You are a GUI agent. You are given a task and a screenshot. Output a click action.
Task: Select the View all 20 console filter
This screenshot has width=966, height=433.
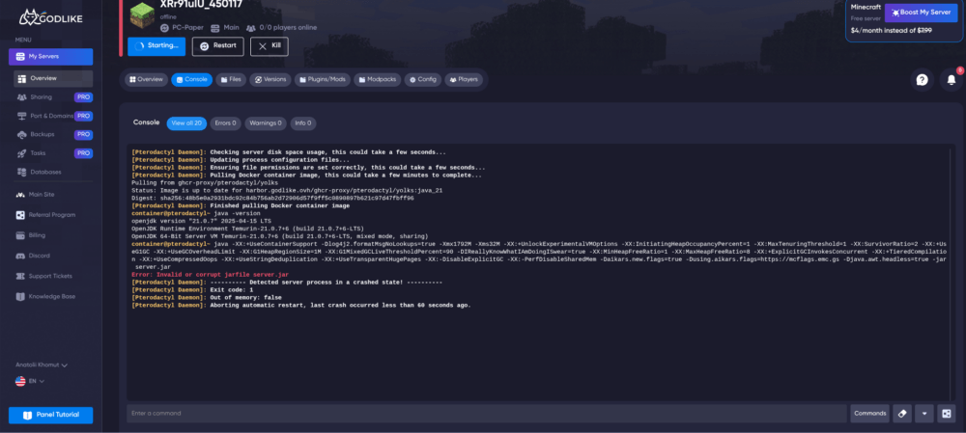point(186,123)
